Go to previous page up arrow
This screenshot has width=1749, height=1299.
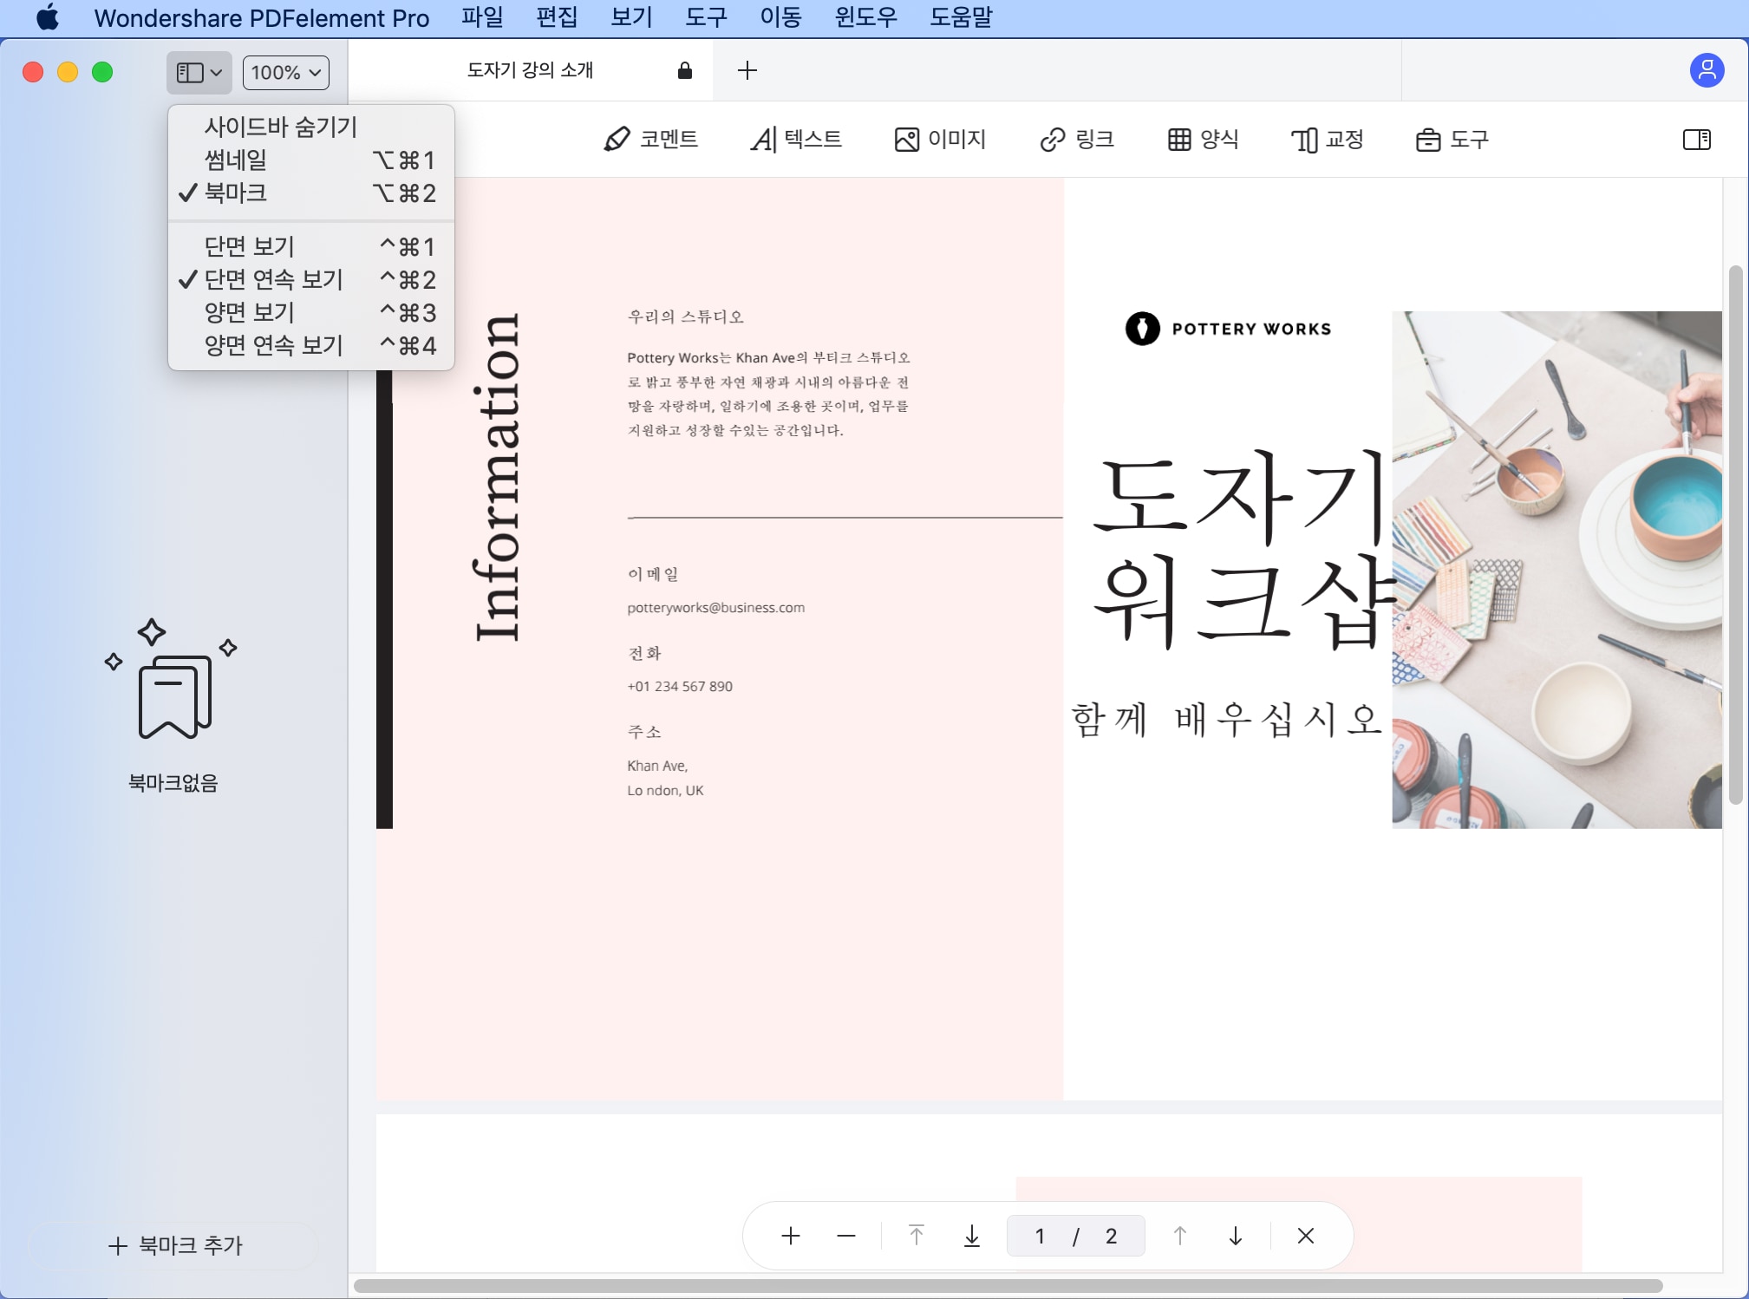pos(1180,1236)
